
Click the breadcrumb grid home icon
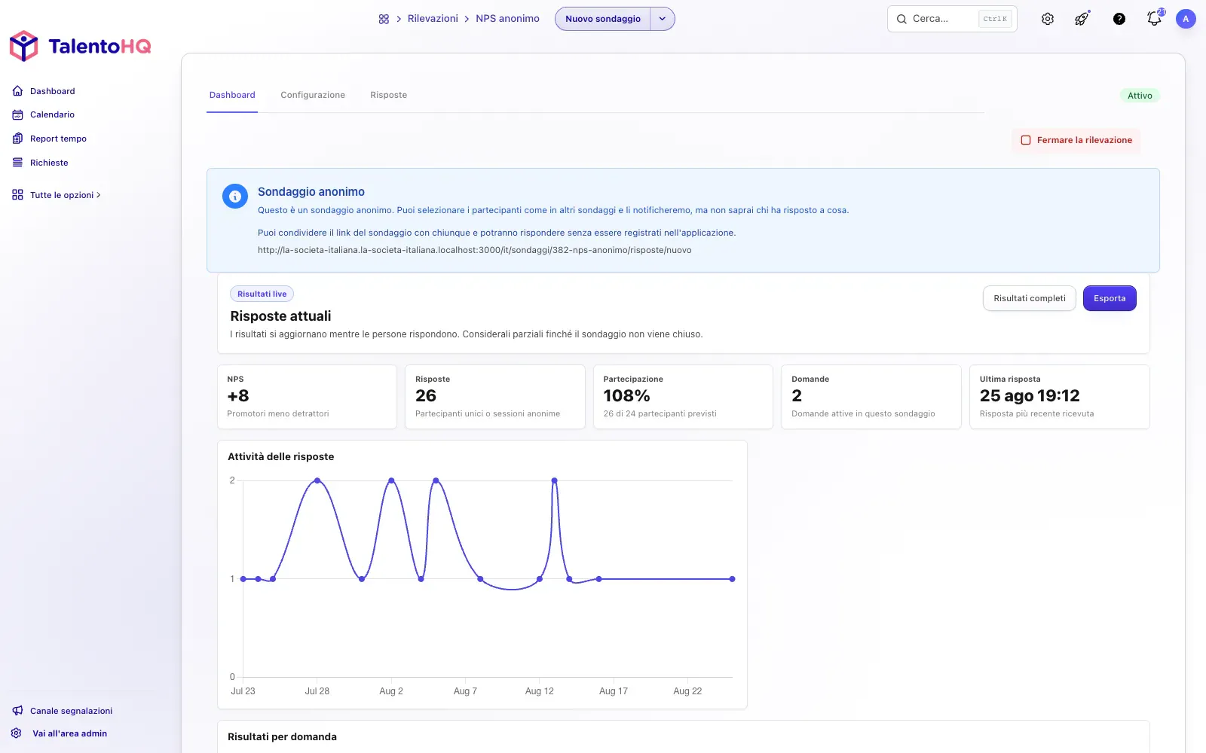point(384,19)
